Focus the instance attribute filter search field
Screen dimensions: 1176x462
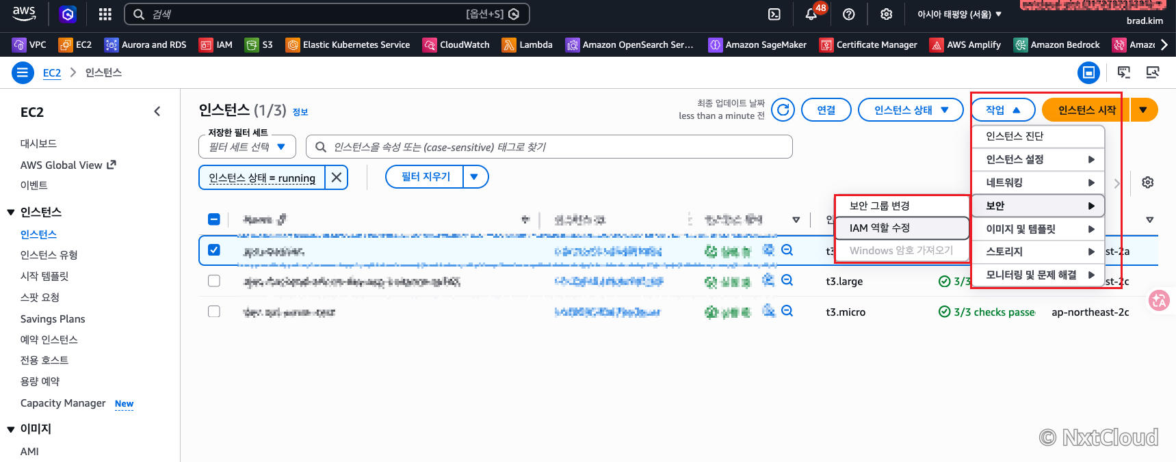(x=549, y=147)
